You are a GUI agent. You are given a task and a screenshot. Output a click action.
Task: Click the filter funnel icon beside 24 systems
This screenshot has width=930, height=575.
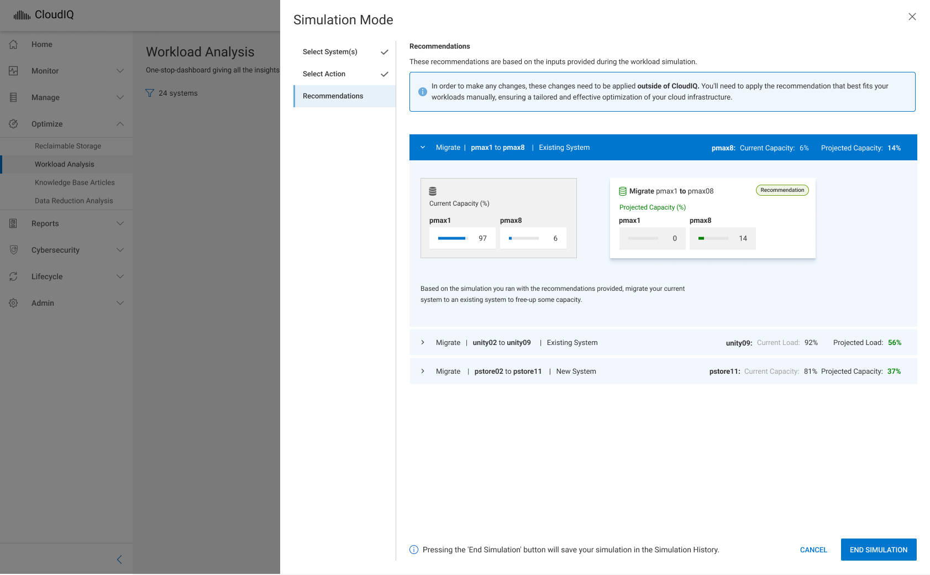(150, 93)
